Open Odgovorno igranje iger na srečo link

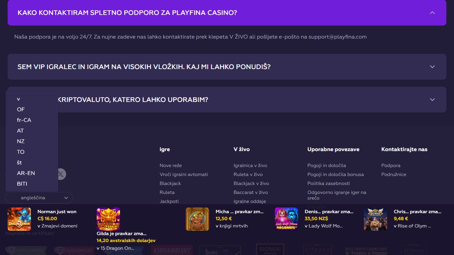click(337, 195)
